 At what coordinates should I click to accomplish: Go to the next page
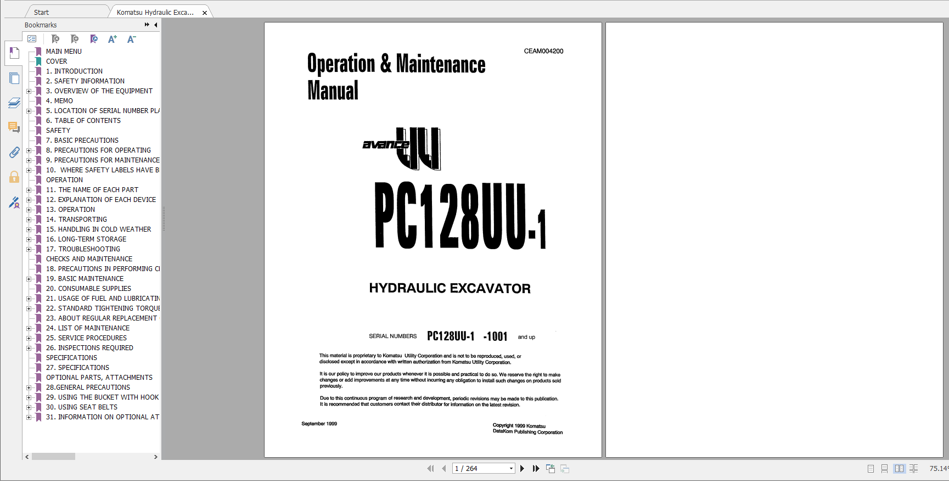tap(522, 468)
